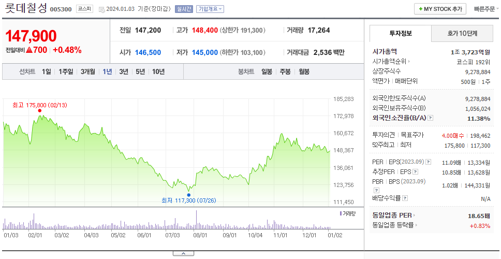Toggle the 실시간 real-time button
The width and height of the screenshot is (501, 259).
pos(184,9)
